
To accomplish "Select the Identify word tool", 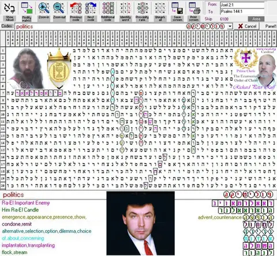I will click(x=125, y=8).
